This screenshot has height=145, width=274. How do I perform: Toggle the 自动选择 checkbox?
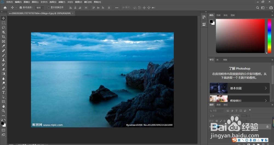(21, 8)
